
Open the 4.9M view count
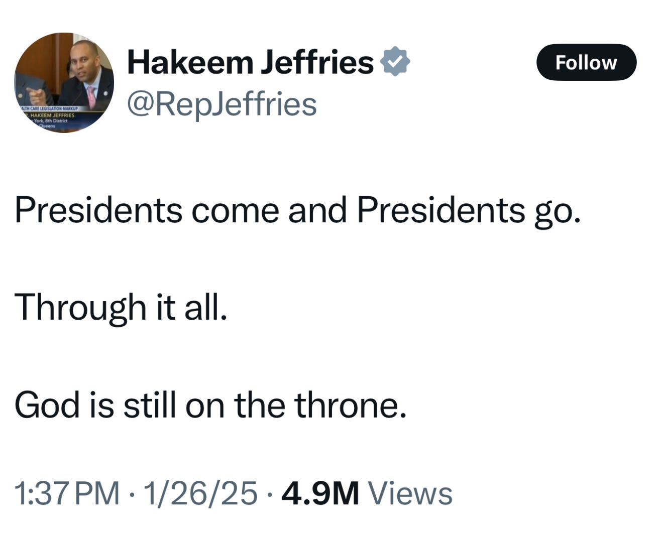click(320, 493)
